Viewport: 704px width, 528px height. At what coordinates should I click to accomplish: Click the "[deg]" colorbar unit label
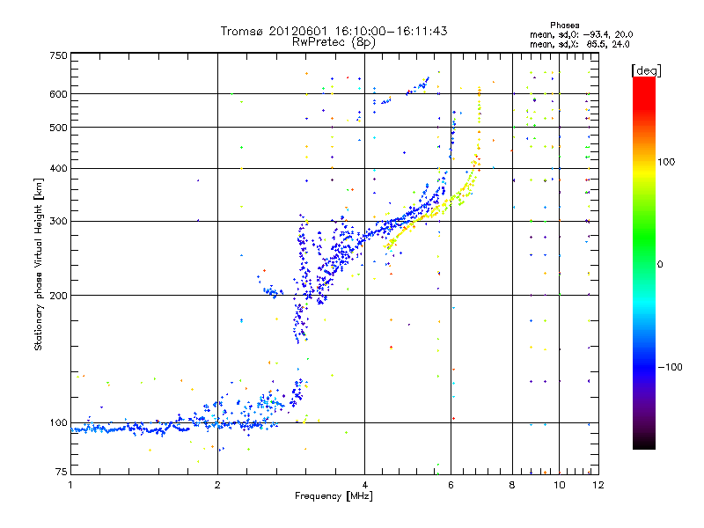pyautogui.click(x=646, y=70)
